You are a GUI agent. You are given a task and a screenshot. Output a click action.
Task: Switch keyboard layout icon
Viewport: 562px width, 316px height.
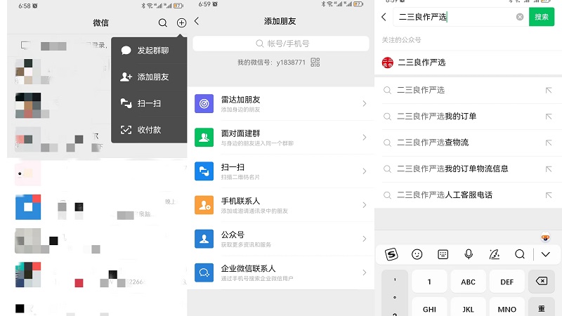point(443,254)
